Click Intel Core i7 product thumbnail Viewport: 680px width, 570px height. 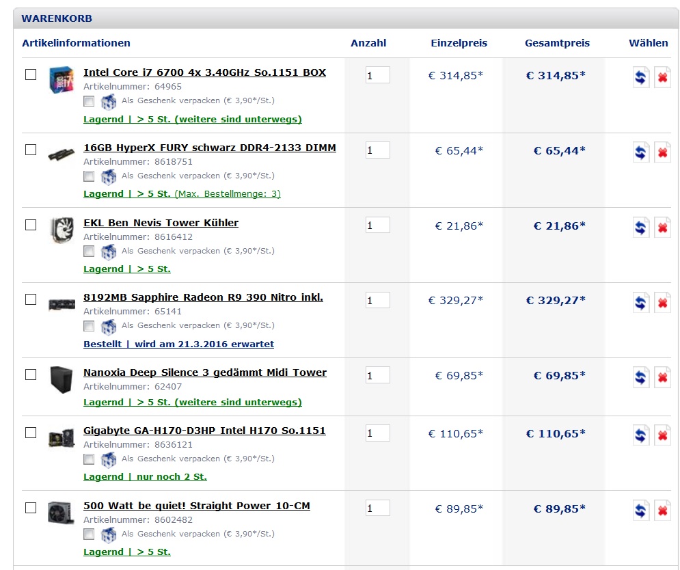(61, 80)
